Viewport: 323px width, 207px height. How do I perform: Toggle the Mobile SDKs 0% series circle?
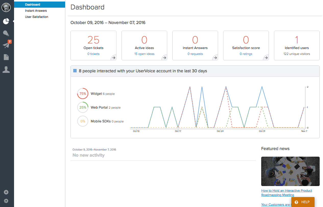tap(83, 121)
